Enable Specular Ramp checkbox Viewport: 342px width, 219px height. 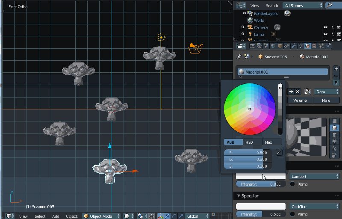pos(292,214)
